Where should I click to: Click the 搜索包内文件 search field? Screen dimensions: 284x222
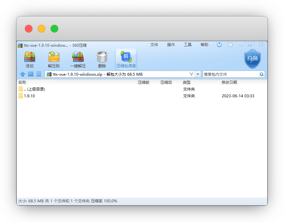coord(231,74)
